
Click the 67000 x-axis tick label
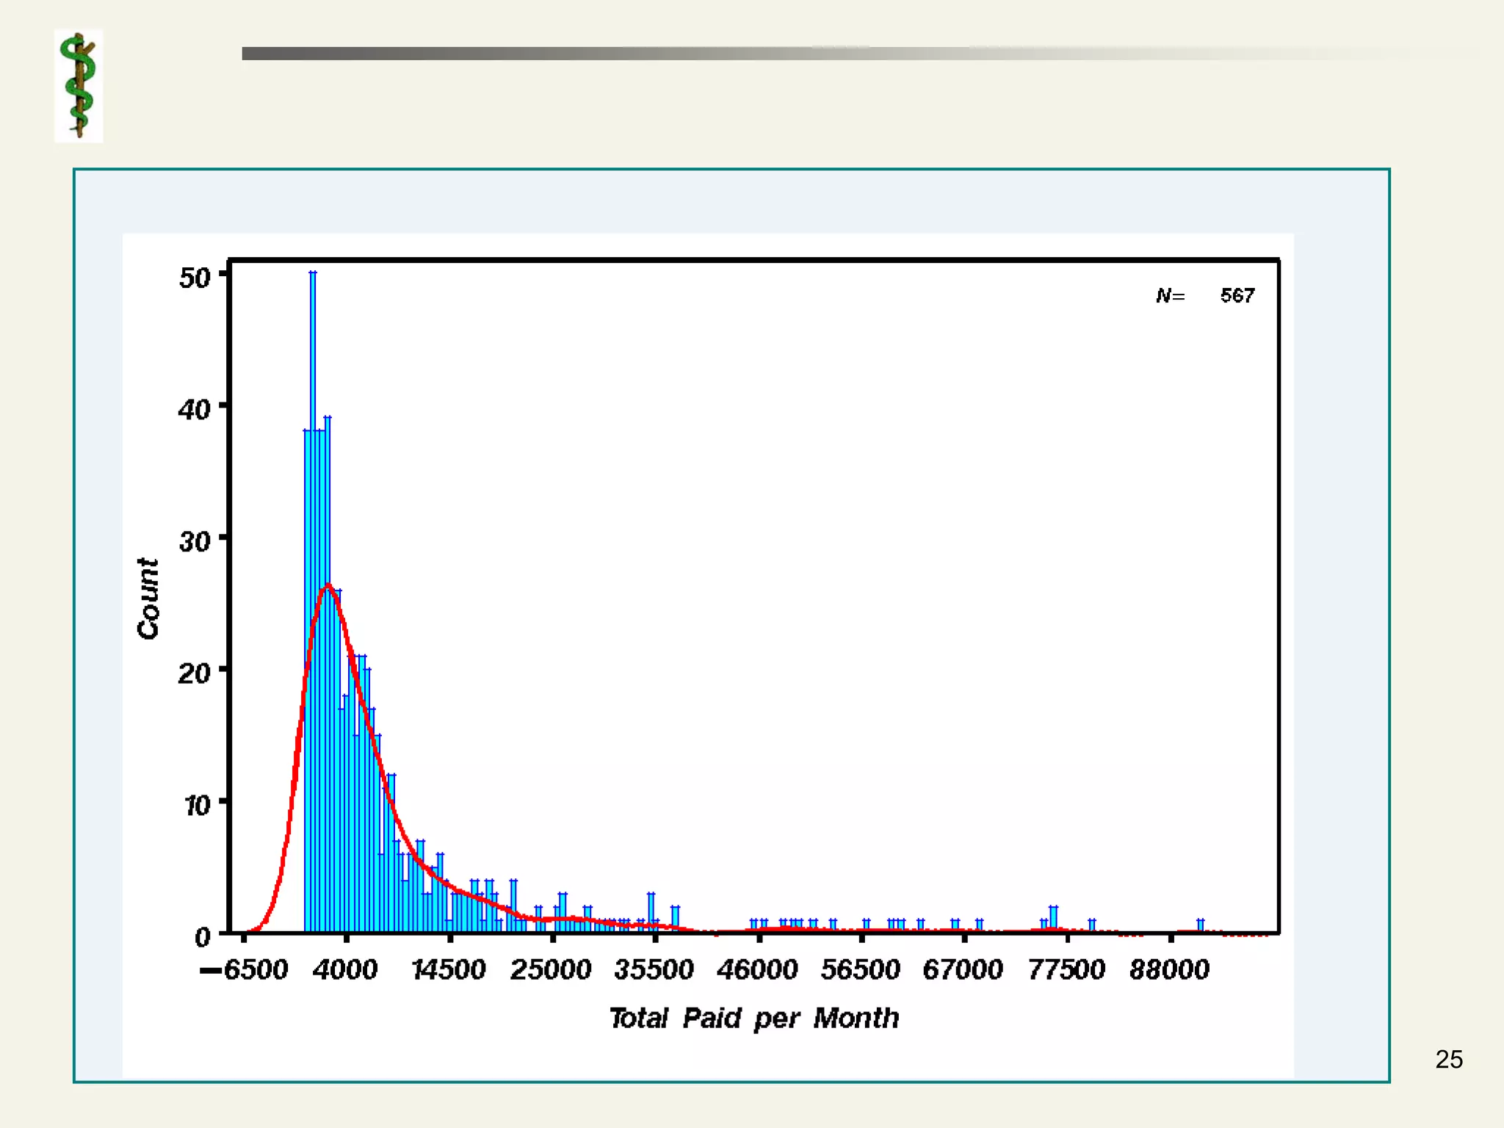tap(963, 970)
